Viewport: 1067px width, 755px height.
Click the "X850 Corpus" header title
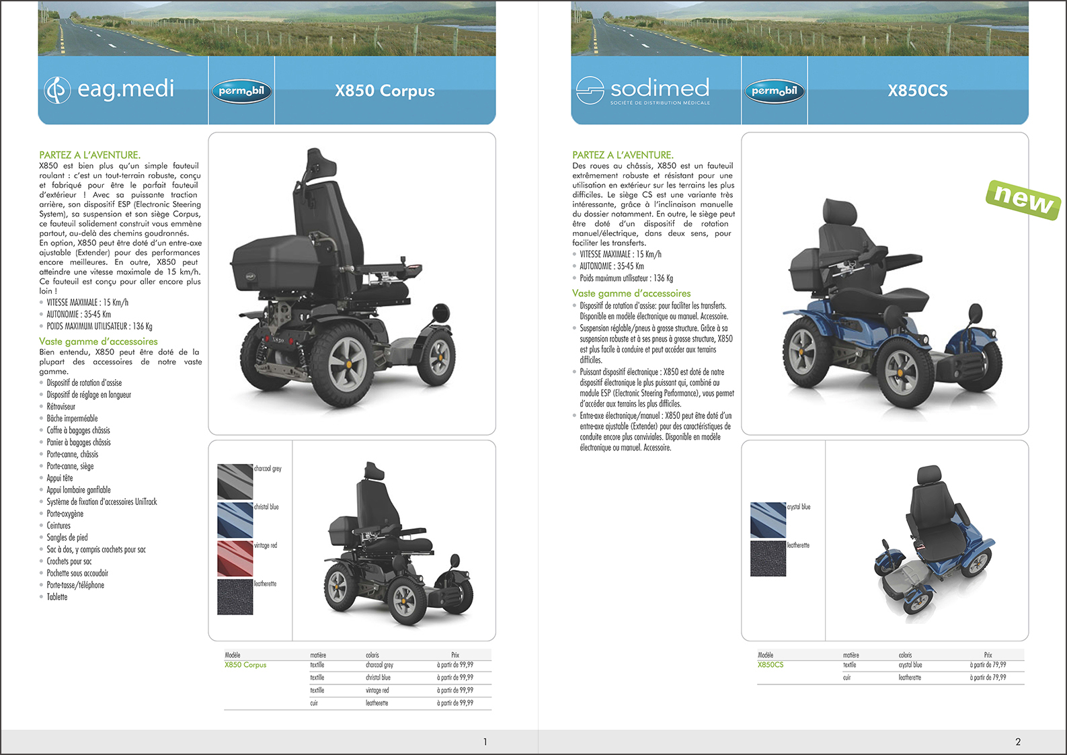pos(385,91)
